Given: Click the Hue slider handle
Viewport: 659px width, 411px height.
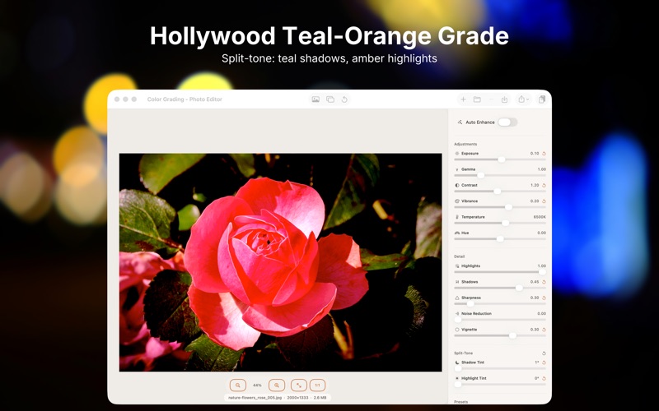Looking at the screenshot, I should coord(500,238).
